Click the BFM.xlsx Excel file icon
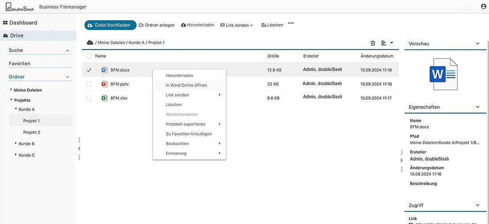 105,98
